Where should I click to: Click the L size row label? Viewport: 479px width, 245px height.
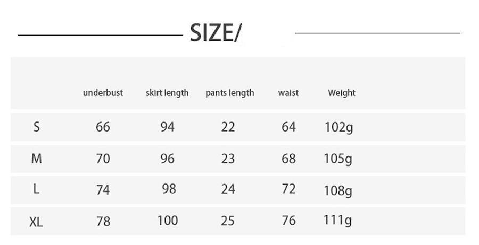click(x=36, y=189)
